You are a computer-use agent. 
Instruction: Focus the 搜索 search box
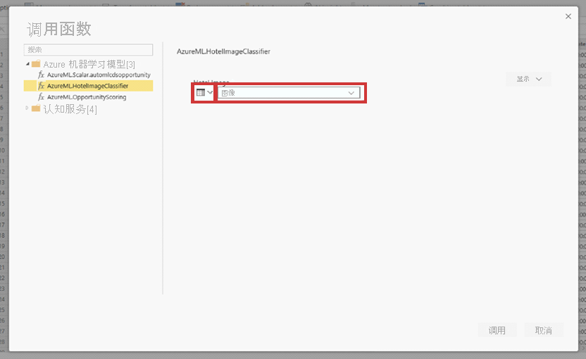pyautogui.click(x=88, y=50)
